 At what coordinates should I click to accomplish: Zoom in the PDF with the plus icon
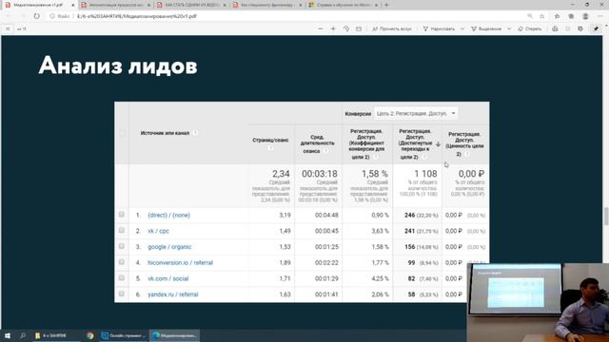pos(333,28)
